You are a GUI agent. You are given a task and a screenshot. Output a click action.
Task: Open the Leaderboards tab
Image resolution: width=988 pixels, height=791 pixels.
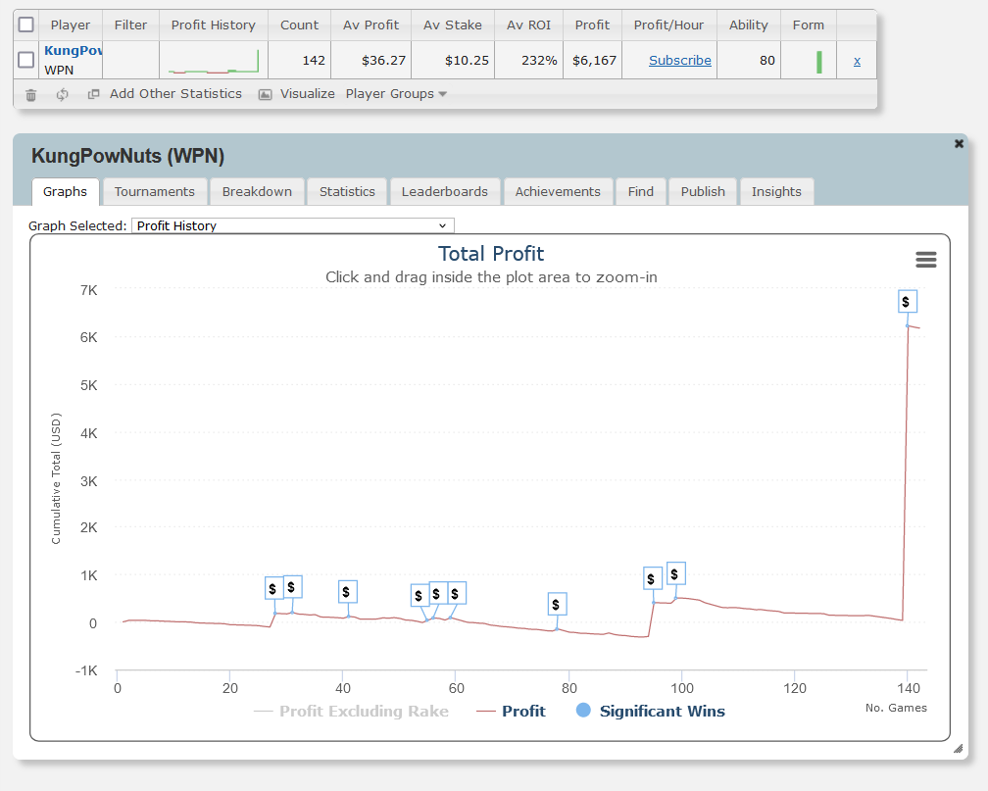click(x=446, y=192)
